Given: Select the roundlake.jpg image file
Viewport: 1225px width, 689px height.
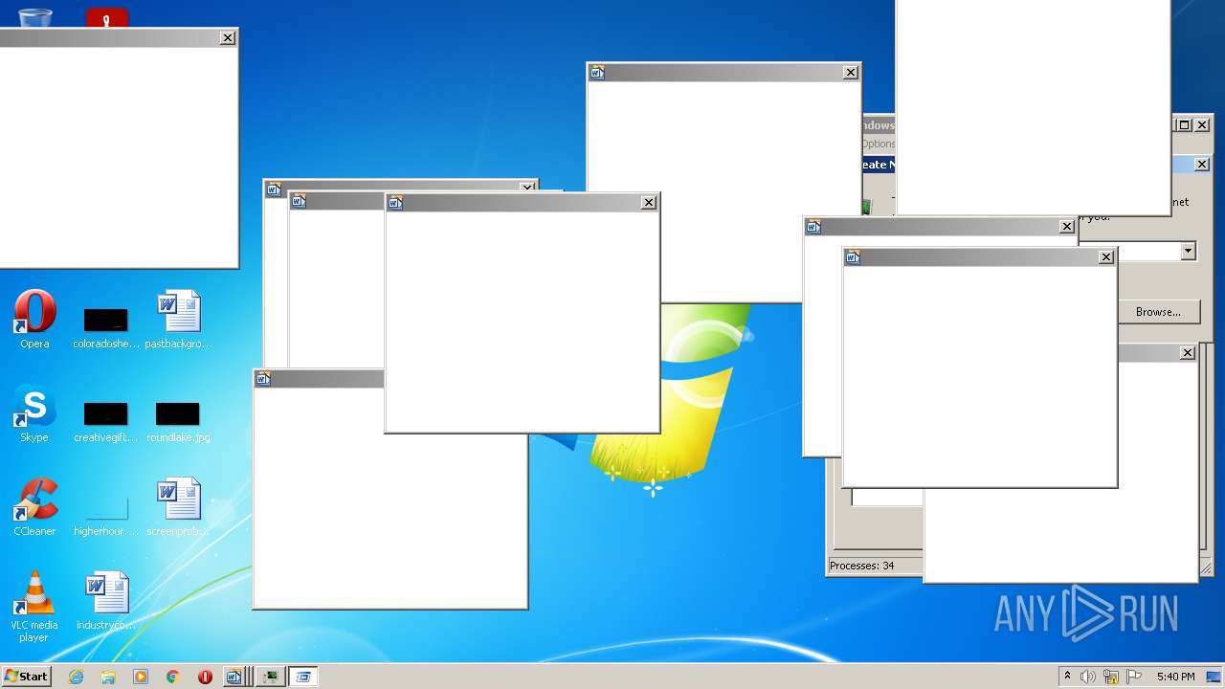Looking at the screenshot, I should [178, 420].
